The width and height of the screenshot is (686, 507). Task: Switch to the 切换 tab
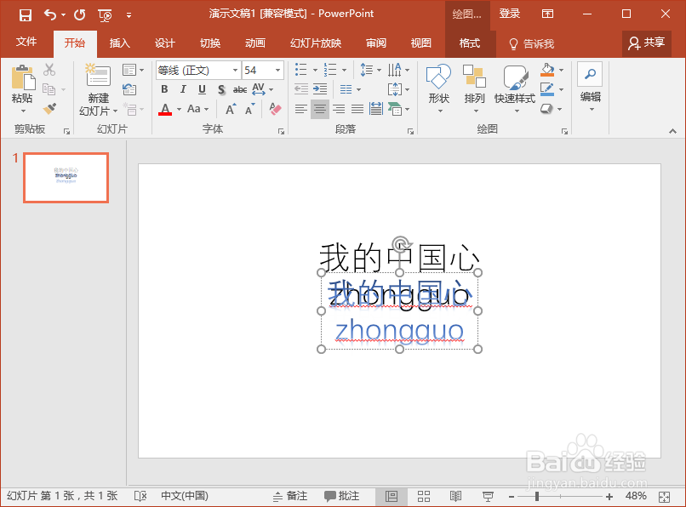pyautogui.click(x=210, y=43)
